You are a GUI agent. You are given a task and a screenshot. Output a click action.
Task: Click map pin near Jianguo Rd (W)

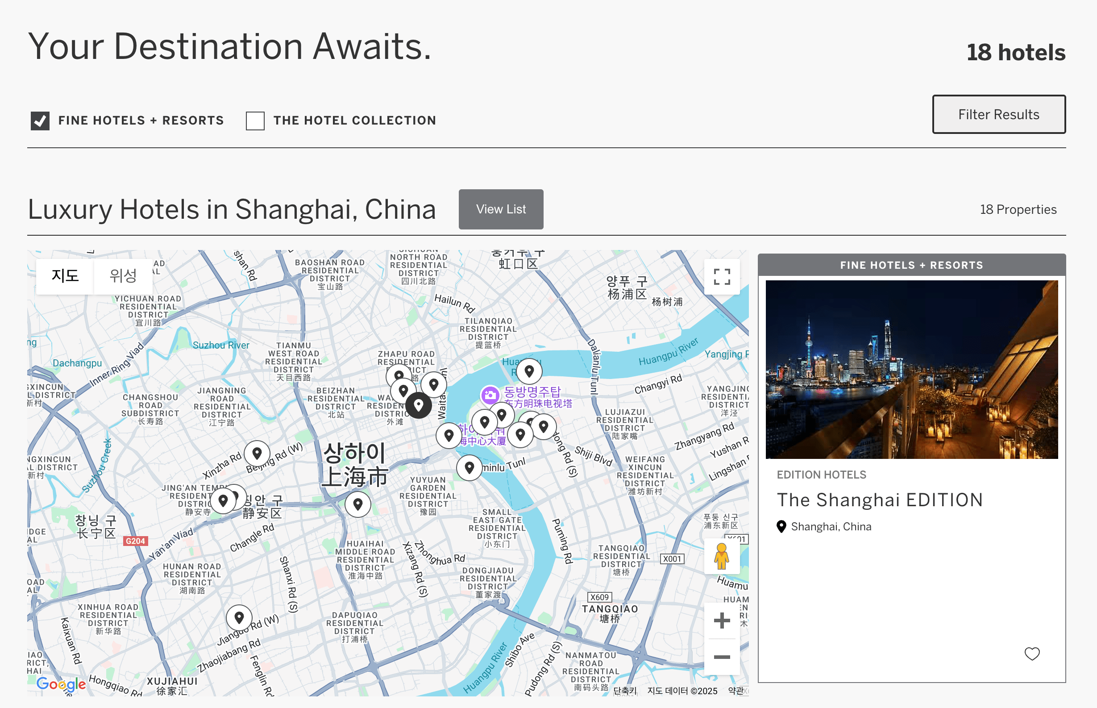pyautogui.click(x=239, y=617)
